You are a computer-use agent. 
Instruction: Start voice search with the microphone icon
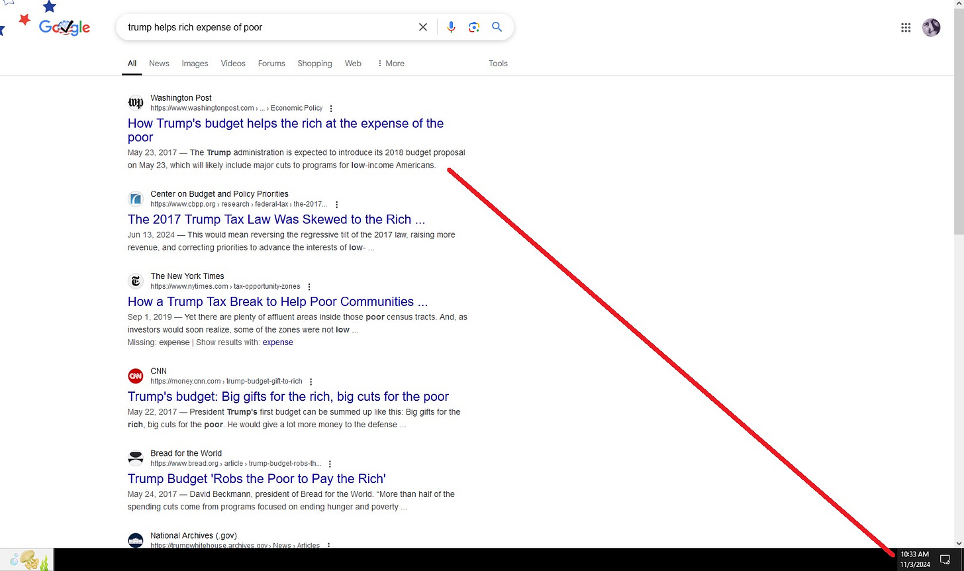(x=451, y=27)
